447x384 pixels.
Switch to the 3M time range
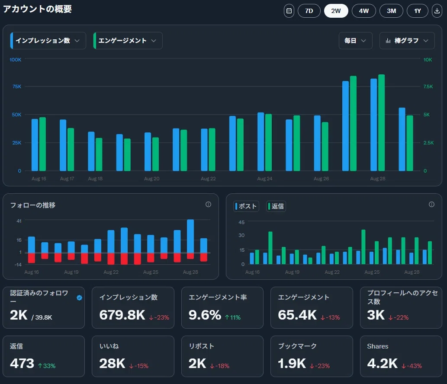pos(392,11)
